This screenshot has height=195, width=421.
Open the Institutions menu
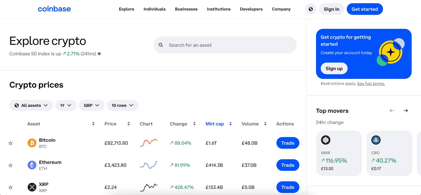point(219,9)
